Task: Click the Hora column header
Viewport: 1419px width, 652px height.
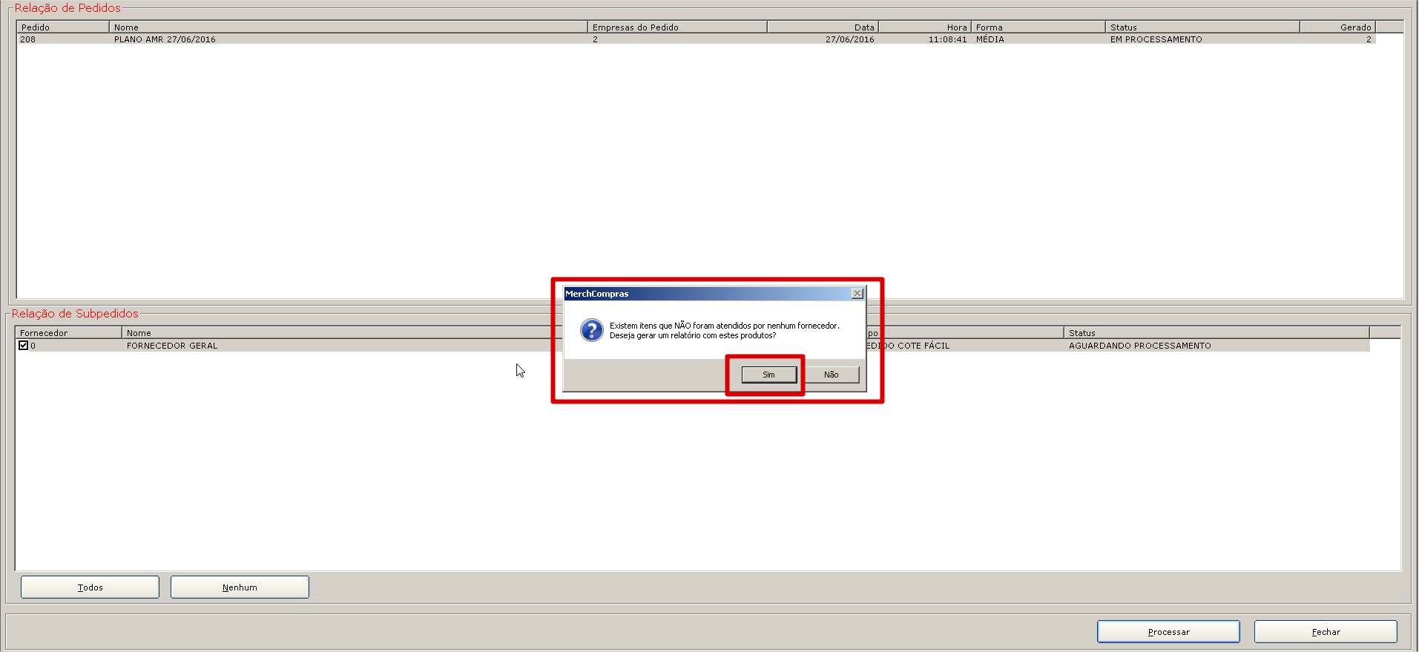Action: 924,27
